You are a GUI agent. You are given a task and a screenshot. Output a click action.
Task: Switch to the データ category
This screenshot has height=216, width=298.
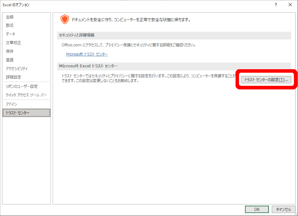point(11,34)
